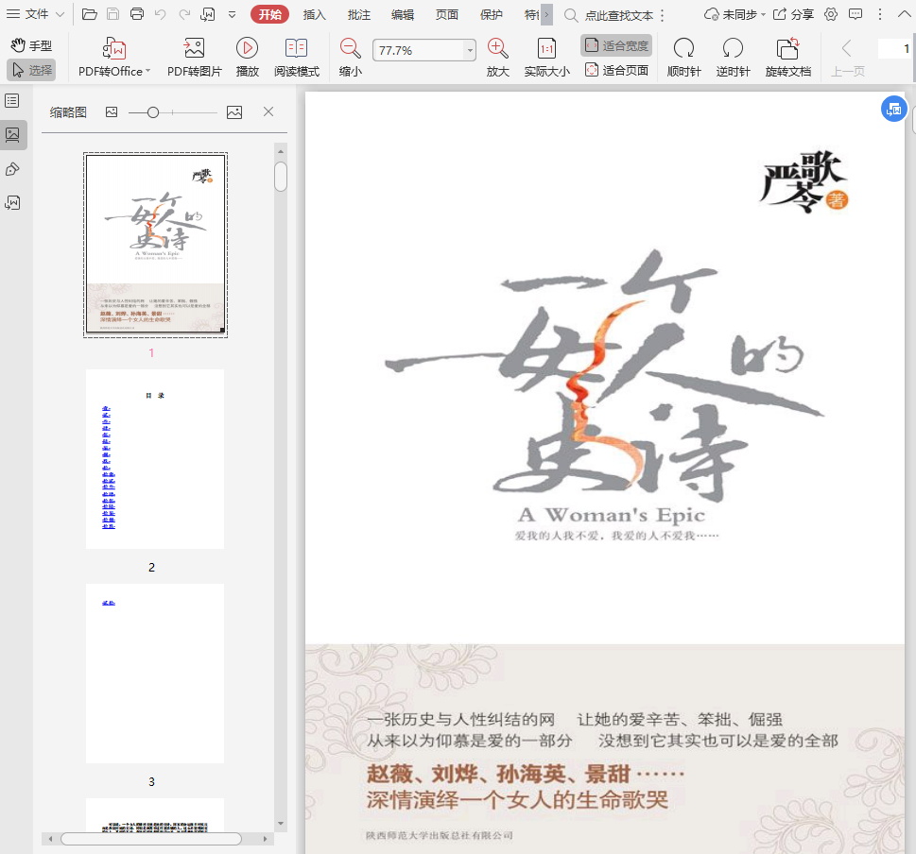
Task: Click the open folder icon
Action: [90, 14]
